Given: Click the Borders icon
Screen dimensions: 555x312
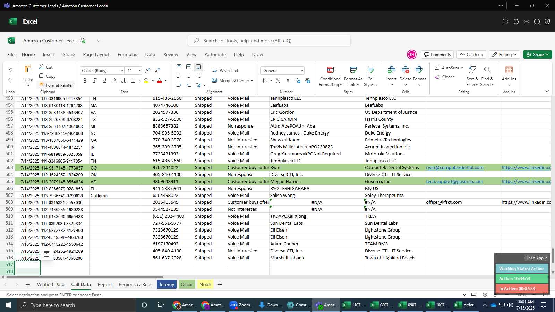Looking at the screenshot, I should [x=133, y=80].
